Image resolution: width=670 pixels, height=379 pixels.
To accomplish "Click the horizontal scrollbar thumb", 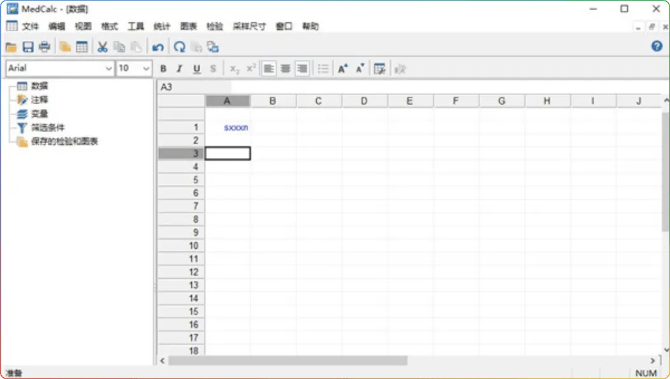I will point(288,360).
